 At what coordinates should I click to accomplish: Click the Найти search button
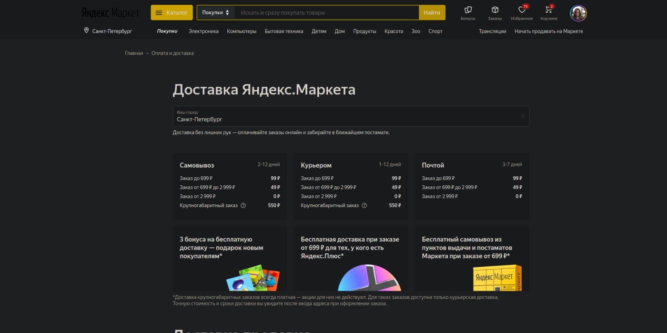coord(432,12)
